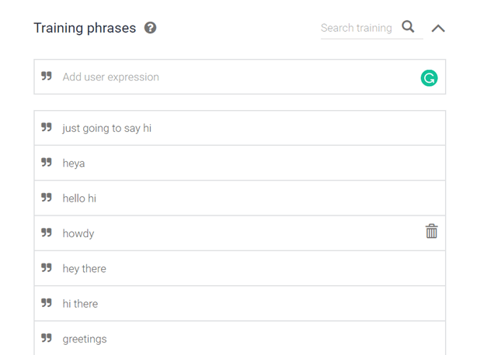Click quote icon beside 'hello hi'
This screenshot has height=355, width=487.
click(47, 198)
